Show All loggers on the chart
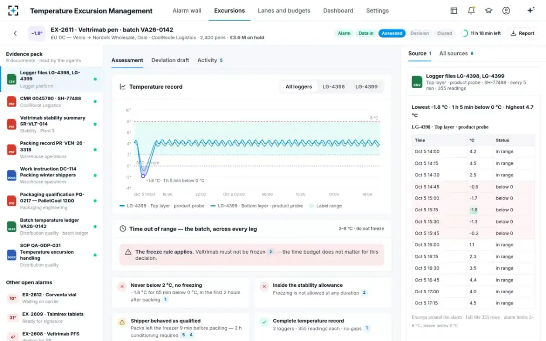546x341 pixels. 299,86
